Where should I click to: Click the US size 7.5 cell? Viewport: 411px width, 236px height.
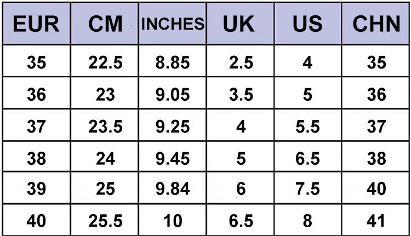click(307, 189)
